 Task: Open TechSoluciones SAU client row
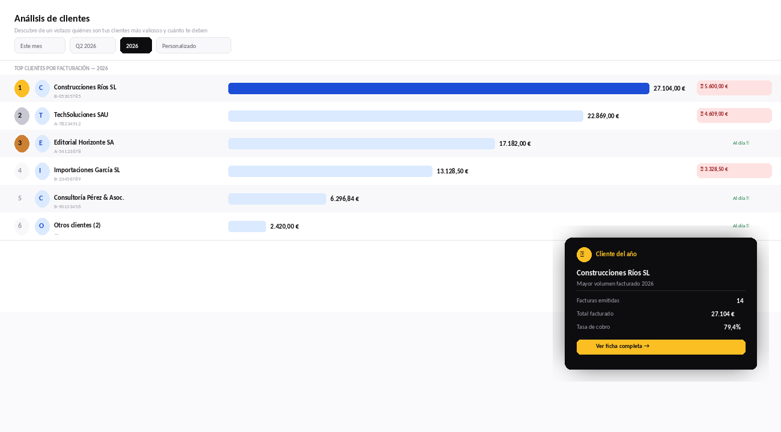(390, 116)
